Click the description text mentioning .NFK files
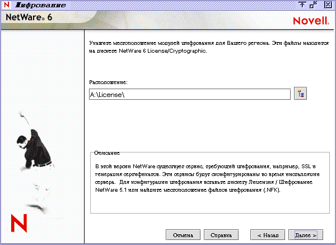 [x=207, y=178]
